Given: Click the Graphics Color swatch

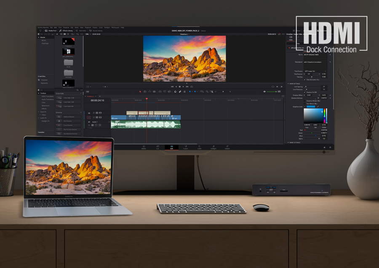Looking at the screenshot, I should [311, 106].
